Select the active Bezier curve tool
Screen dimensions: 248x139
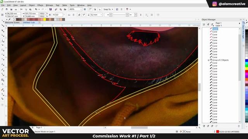[x=3, y=41]
